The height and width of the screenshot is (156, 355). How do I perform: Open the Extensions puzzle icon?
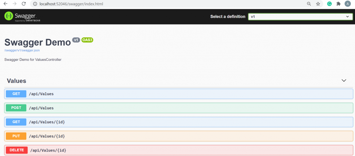point(338,4)
